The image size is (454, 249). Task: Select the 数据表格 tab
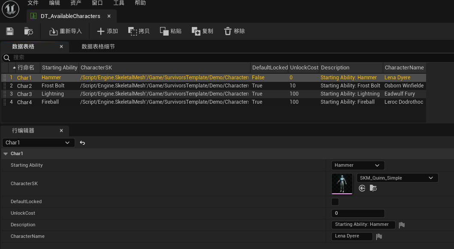coord(23,47)
